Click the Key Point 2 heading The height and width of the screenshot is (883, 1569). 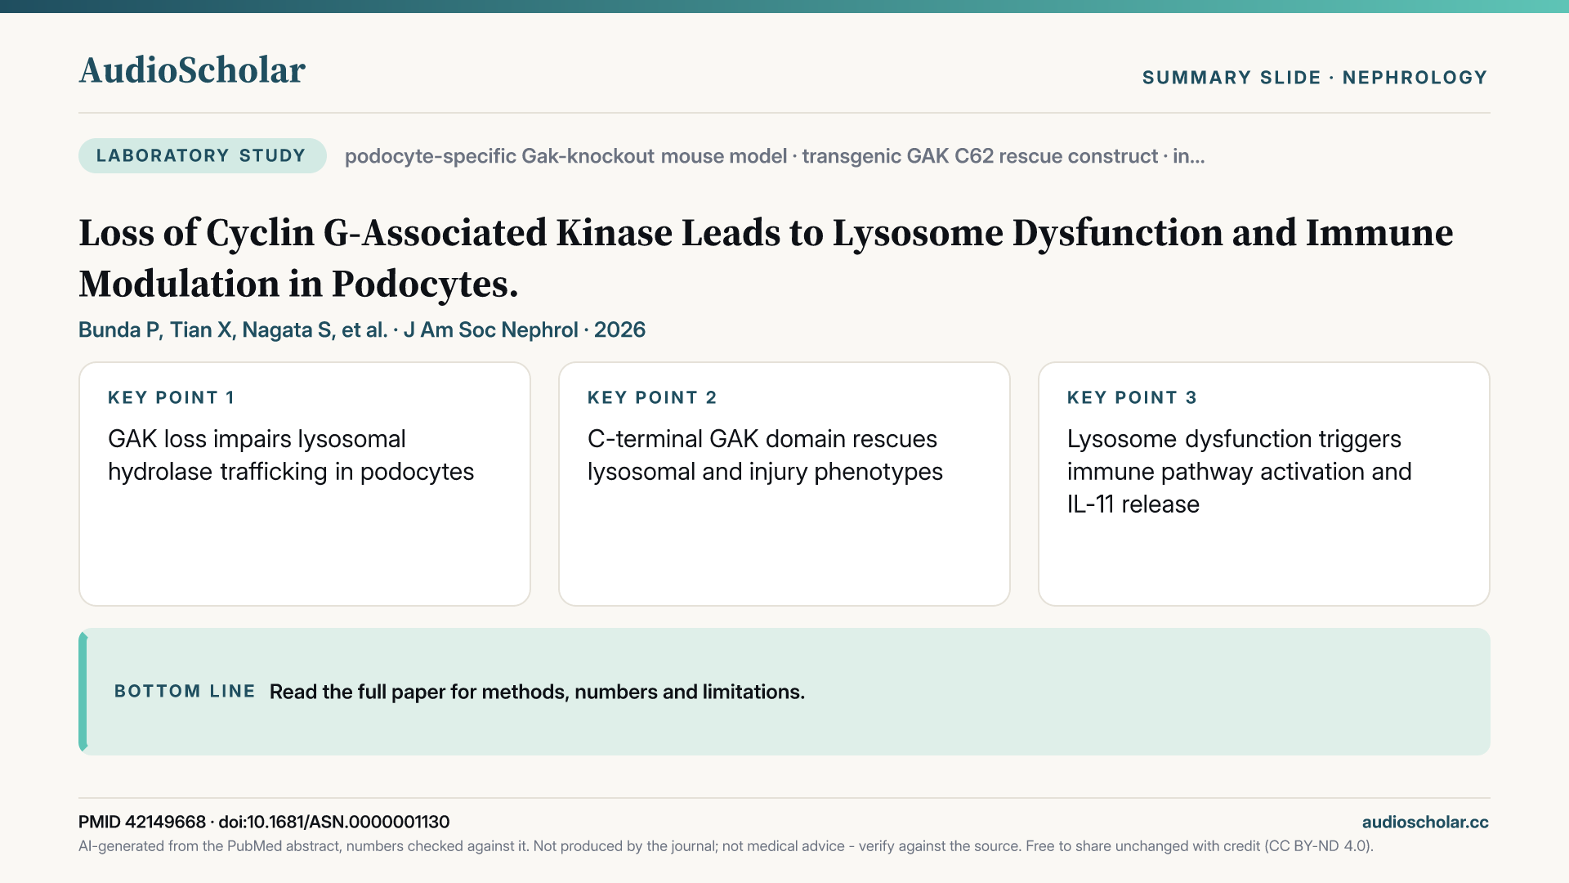(652, 397)
